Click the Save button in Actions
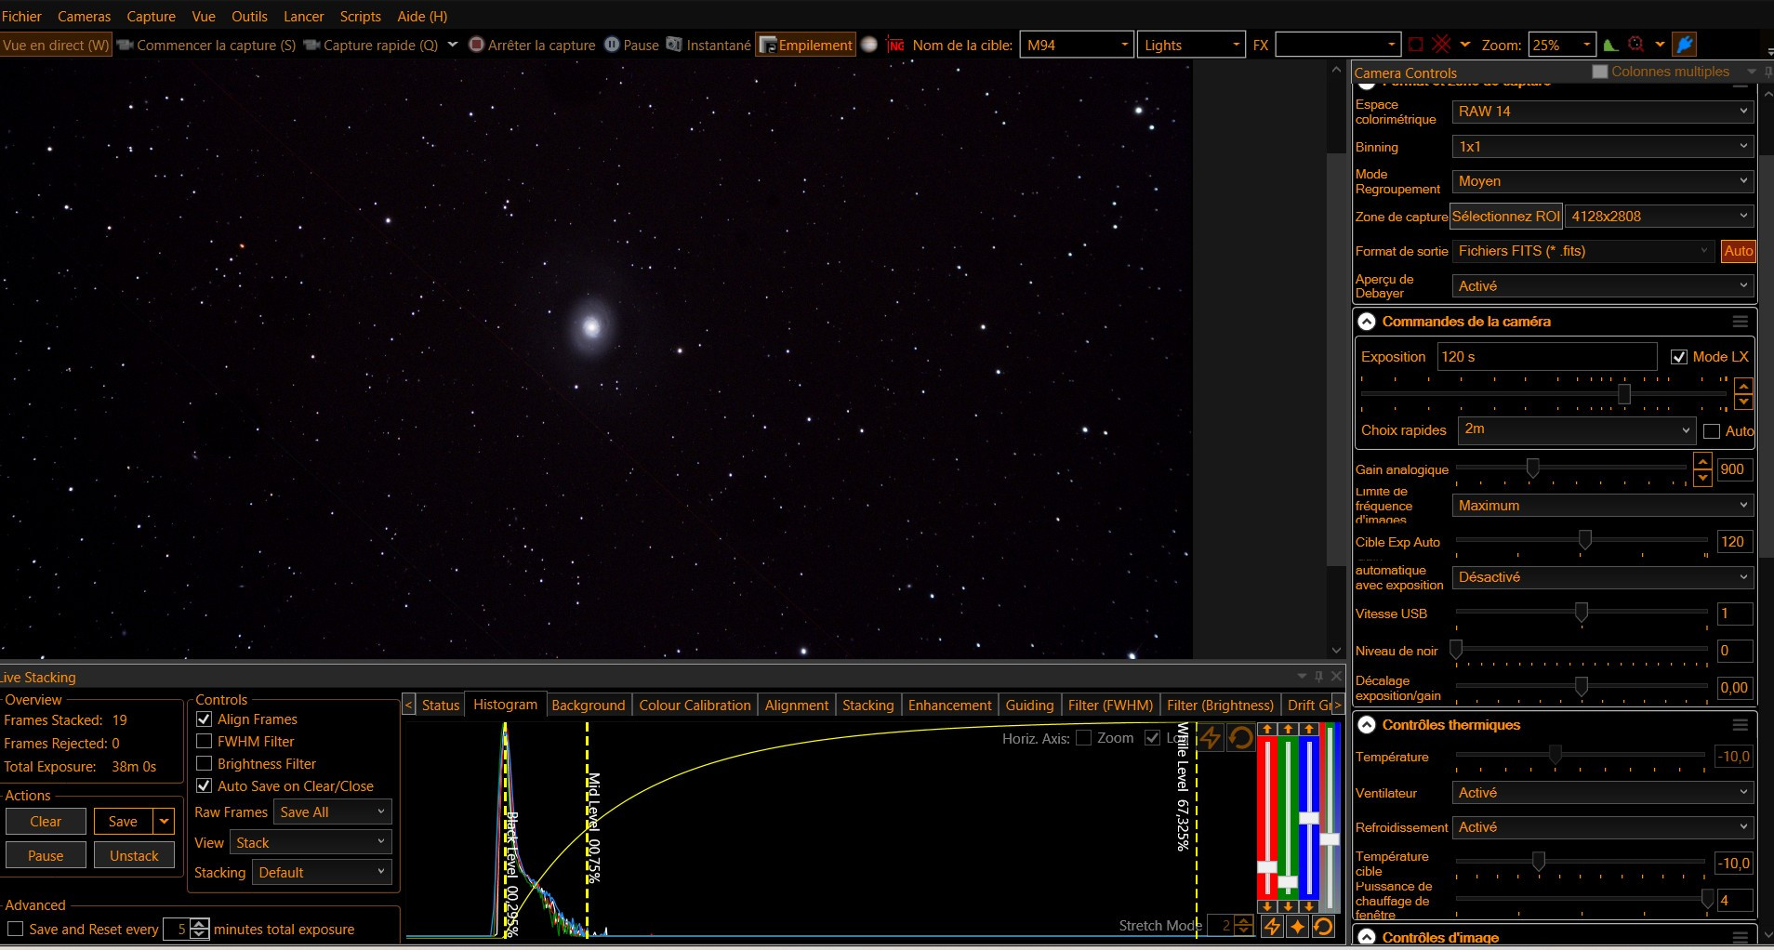The image size is (1774, 950). point(123,822)
